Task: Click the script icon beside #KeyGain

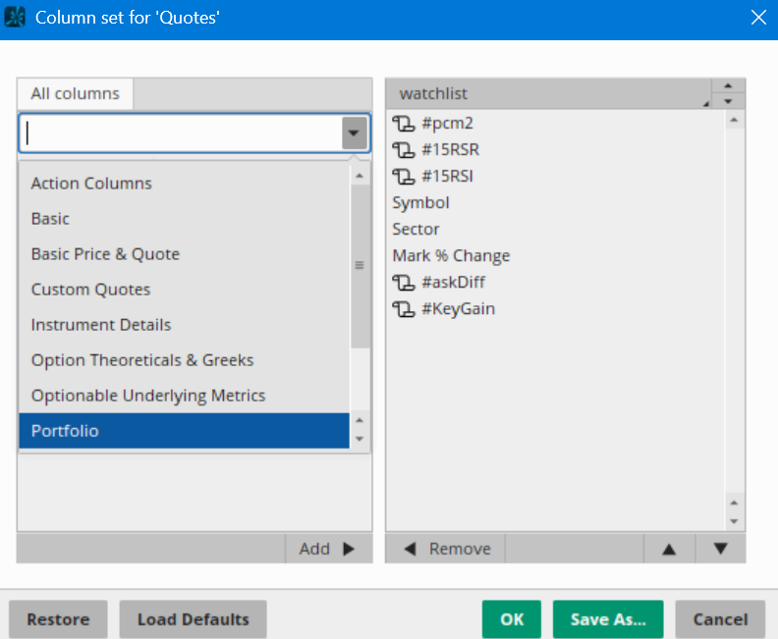Action: [x=404, y=308]
